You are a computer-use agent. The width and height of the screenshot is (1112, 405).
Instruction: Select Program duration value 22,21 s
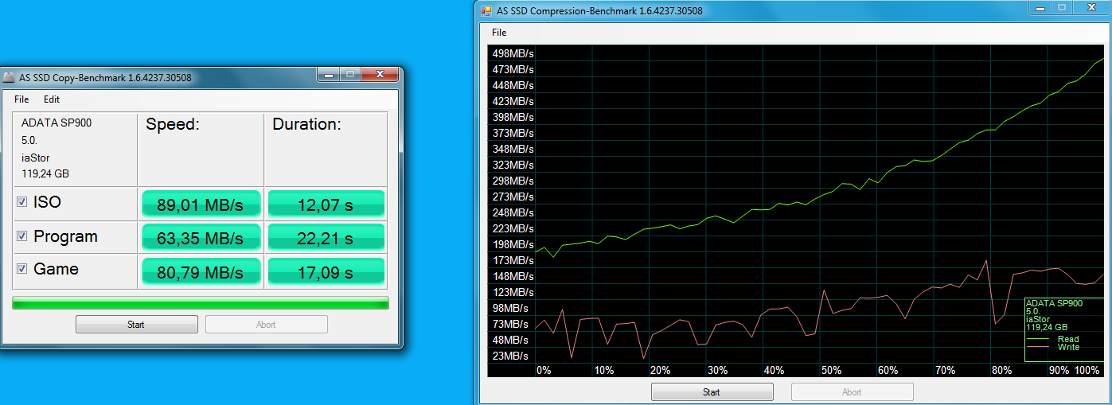point(326,238)
